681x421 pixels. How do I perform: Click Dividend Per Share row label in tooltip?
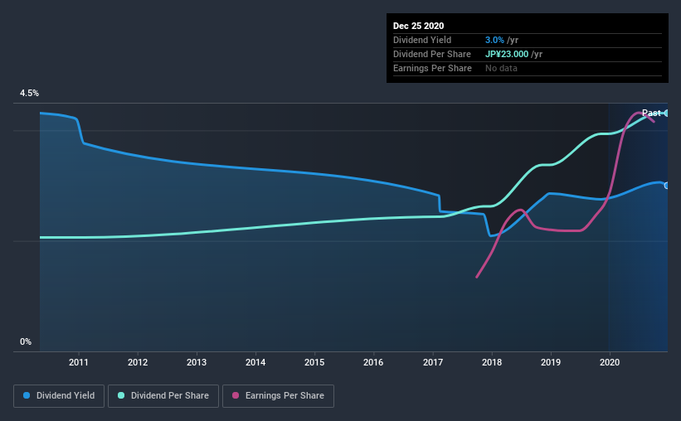pyautogui.click(x=431, y=54)
